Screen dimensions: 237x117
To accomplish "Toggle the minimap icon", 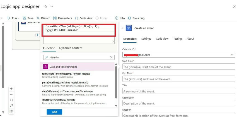I will [x=11, y=111].
